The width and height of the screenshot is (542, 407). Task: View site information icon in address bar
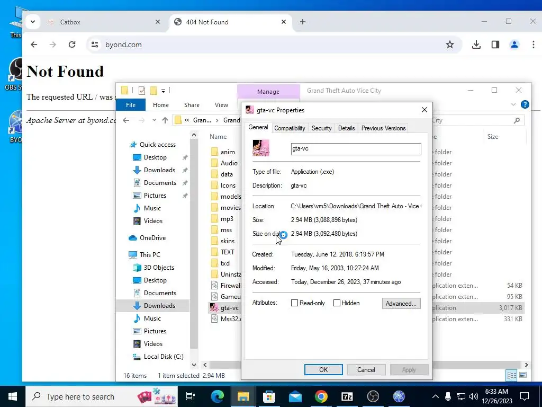95,45
